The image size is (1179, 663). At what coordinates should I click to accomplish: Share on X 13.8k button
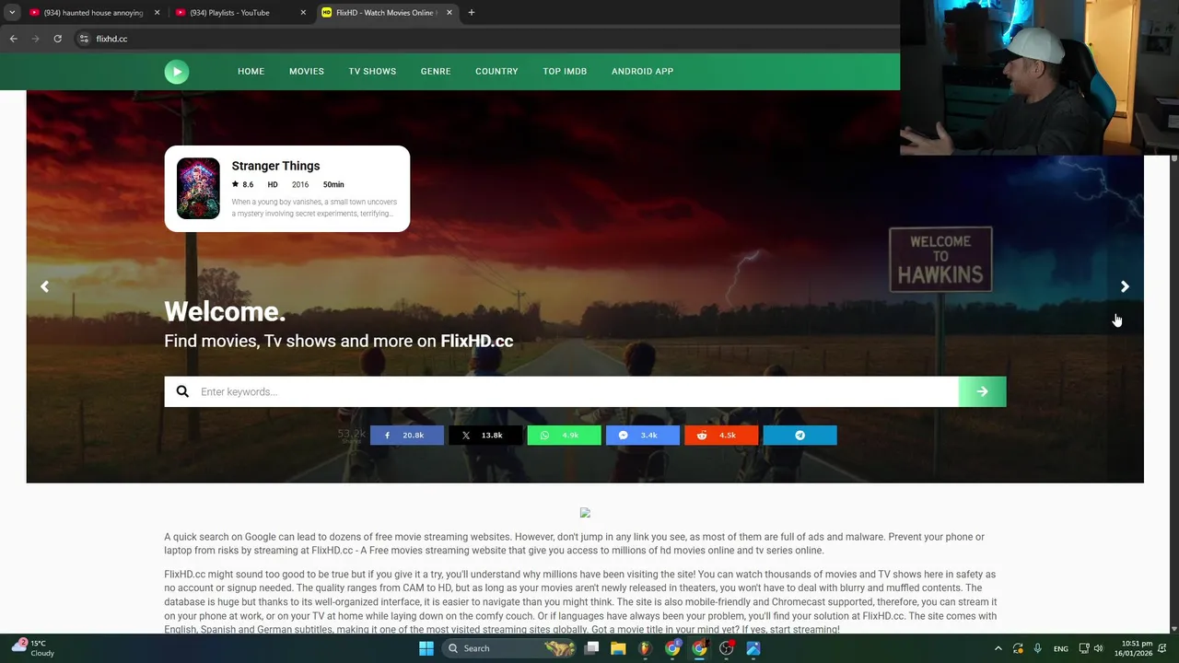tap(485, 435)
